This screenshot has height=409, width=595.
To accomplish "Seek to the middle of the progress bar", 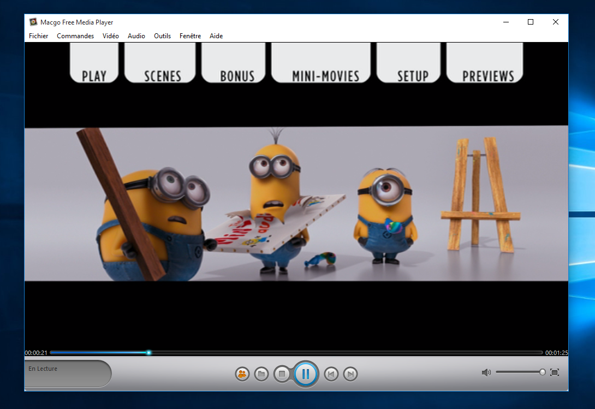I will click(296, 353).
